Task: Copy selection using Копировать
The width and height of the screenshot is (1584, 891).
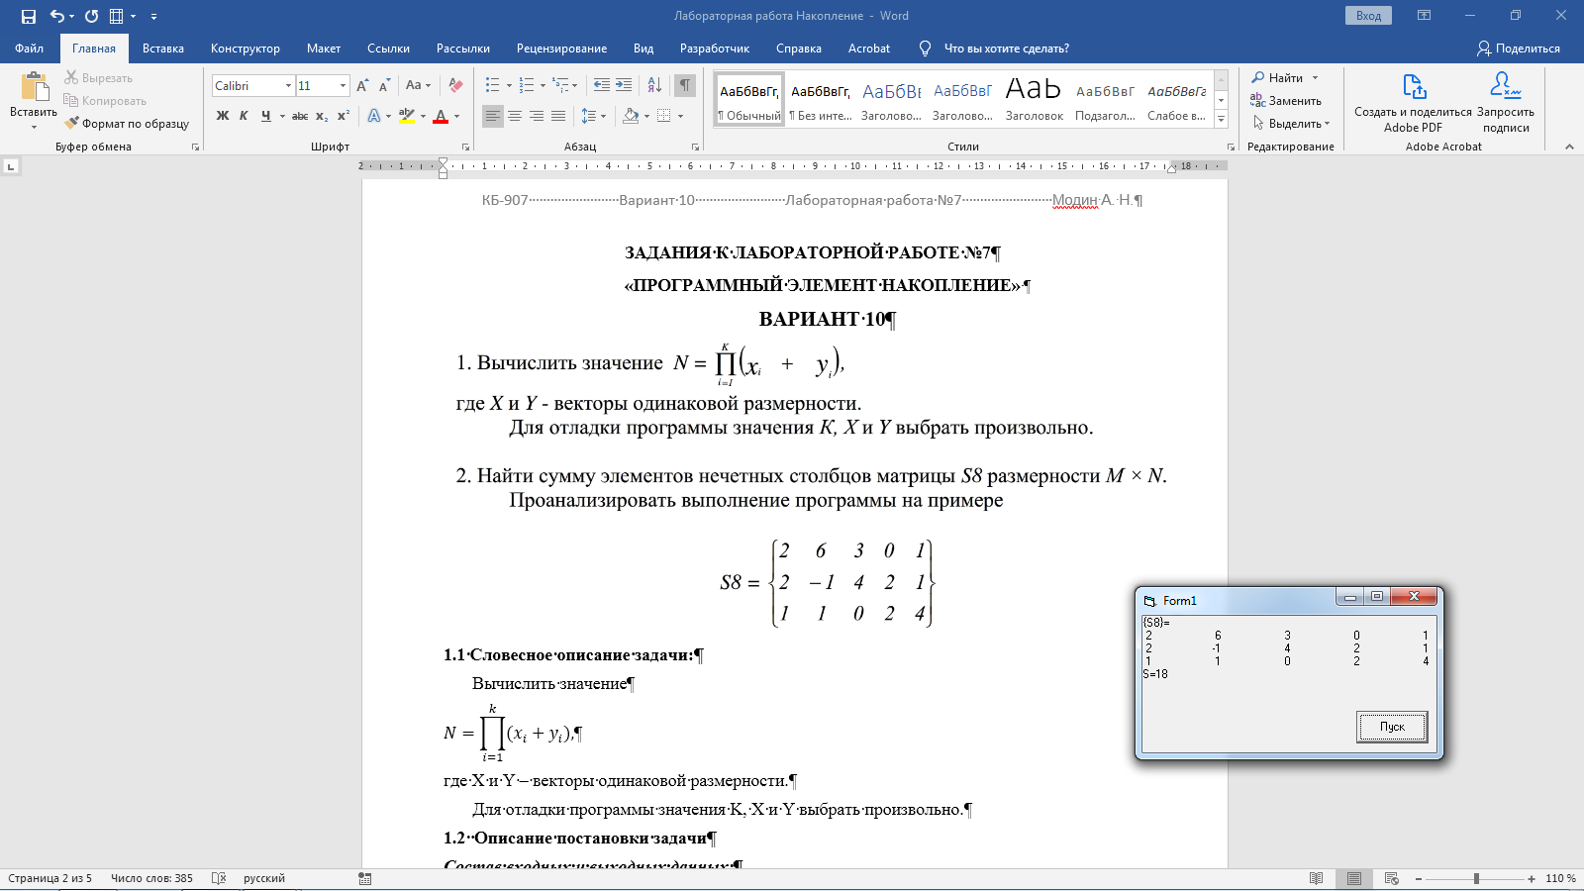Action: [105, 100]
